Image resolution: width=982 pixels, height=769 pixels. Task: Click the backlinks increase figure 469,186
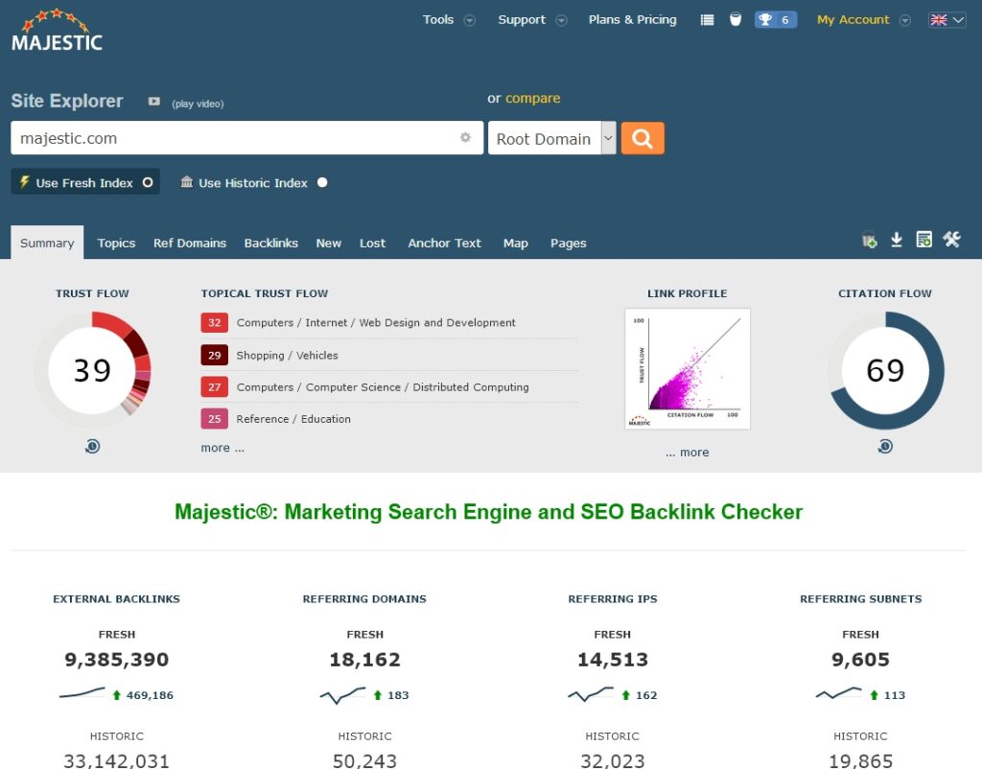point(150,695)
